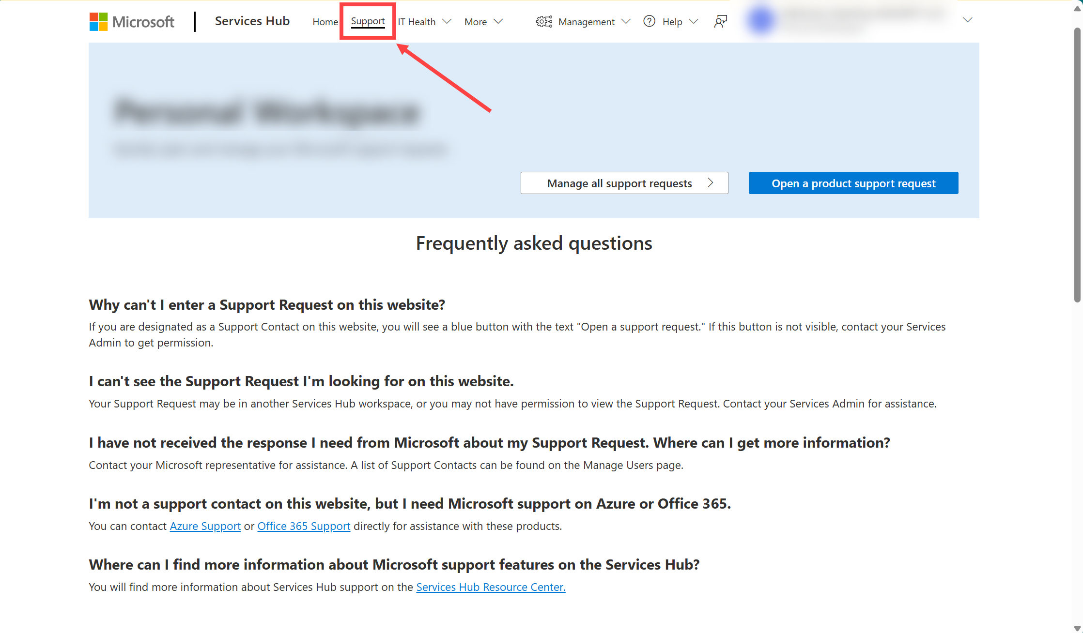Image resolution: width=1083 pixels, height=633 pixels.
Task: Click the Home menu item
Action: pyautogui.click(x=325, y=21)
